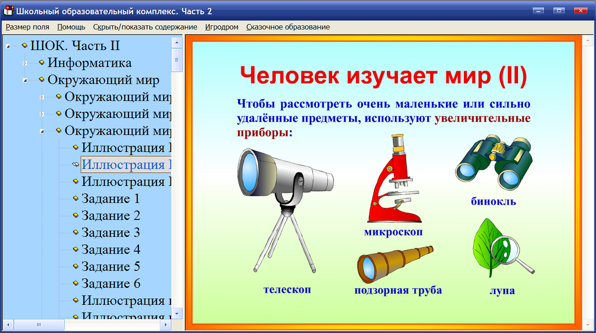Viewport: 596px width, 333px height.
Task: Click the icon beside the highlighted "Иллюстрация" entry
Action: click(74, 165)
